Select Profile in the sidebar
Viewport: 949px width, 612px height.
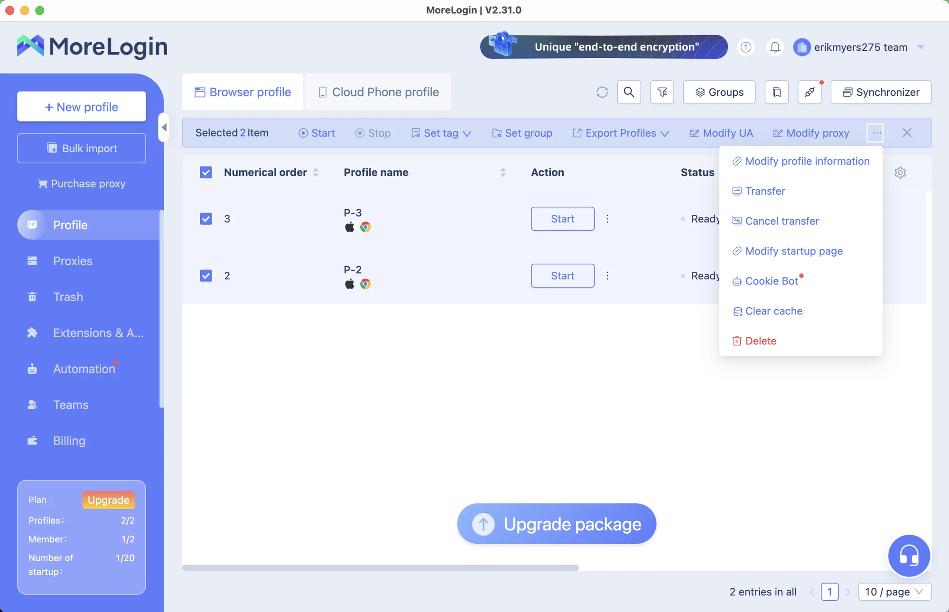pyautogui.click(x=88, y=225)
